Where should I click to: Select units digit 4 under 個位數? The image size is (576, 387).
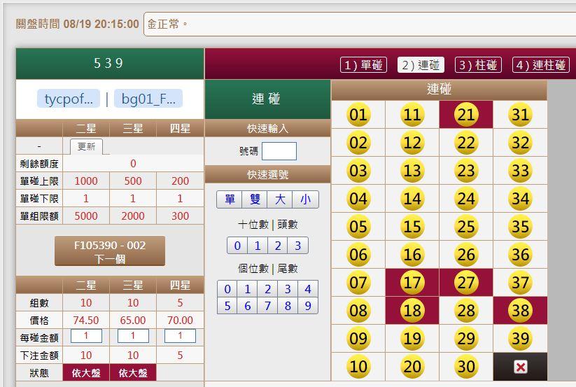[x=308, y=289]
